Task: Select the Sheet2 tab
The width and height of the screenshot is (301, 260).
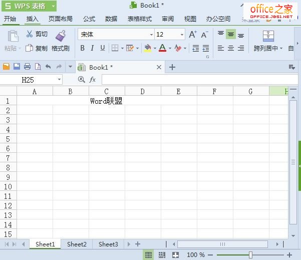Action: point(77,244)
